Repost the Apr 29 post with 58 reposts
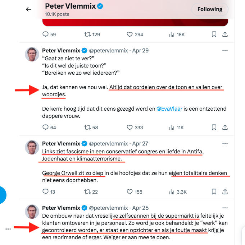 point(91,128)
